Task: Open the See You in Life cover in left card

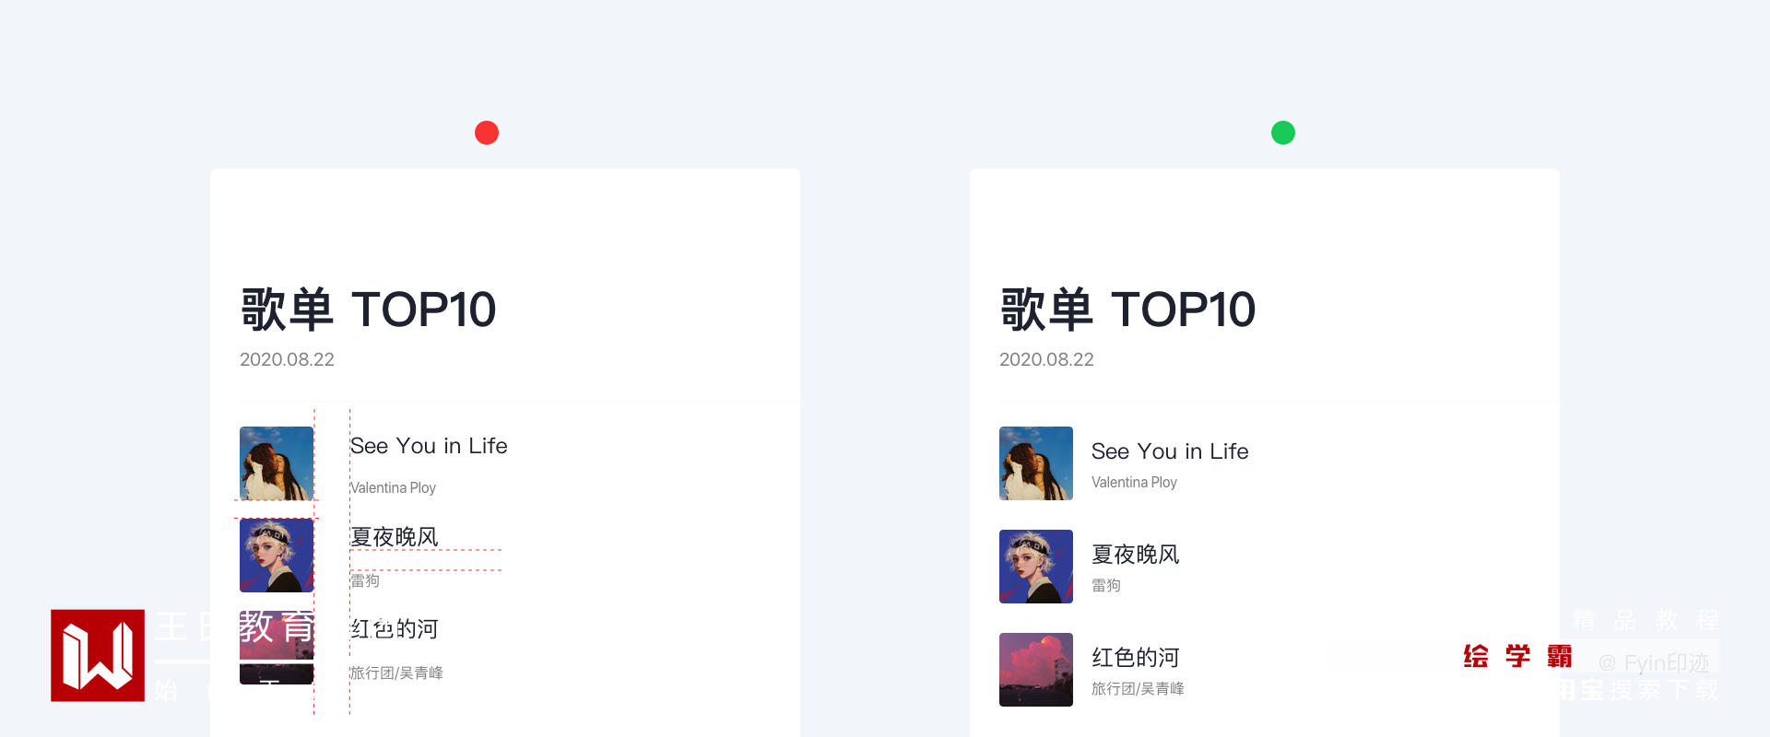Action: pyautogui.click(x=277, y=463)
